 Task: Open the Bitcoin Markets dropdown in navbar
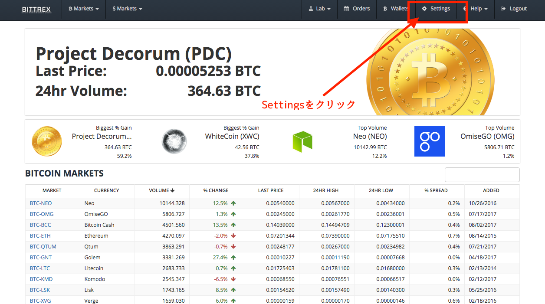84,9
